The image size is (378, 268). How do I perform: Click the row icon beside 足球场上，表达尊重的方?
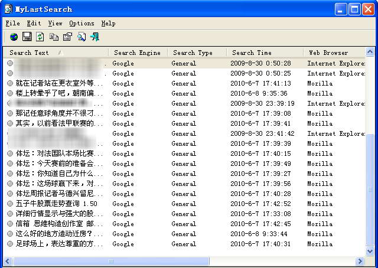[10, 244]
